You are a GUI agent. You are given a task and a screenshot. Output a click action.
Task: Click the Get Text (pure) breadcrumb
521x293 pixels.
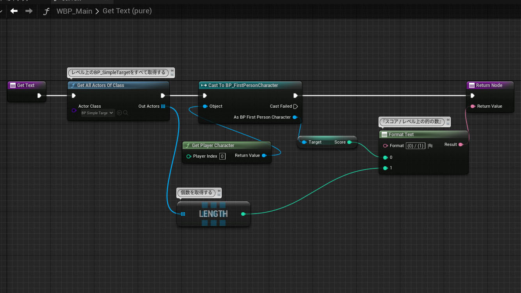click(127, 11)
